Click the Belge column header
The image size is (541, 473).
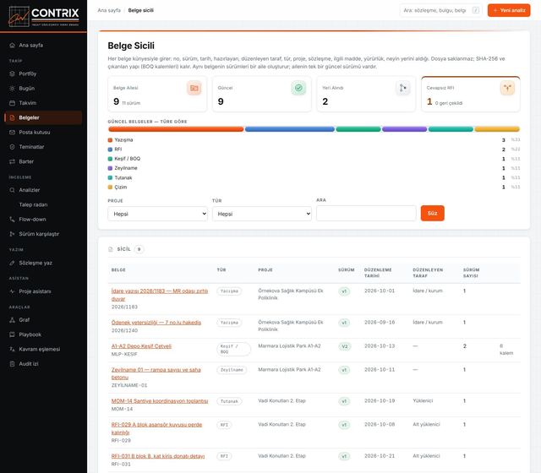[118, 270]
